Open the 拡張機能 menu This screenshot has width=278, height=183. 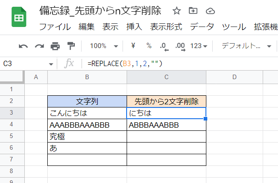(x=266, y=27)
